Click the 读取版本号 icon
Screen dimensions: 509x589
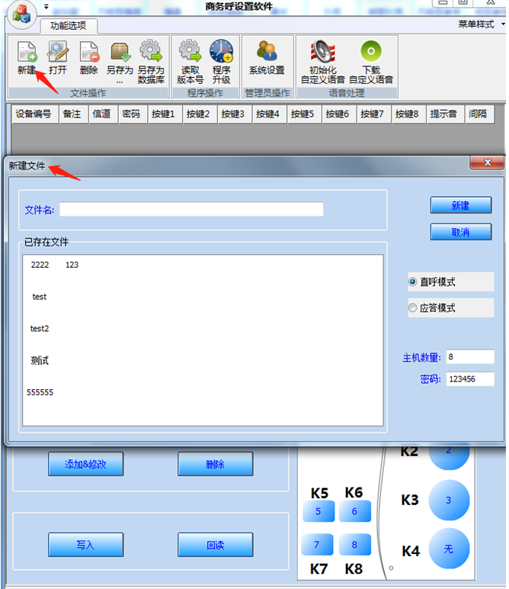click(x=190, y=53)
